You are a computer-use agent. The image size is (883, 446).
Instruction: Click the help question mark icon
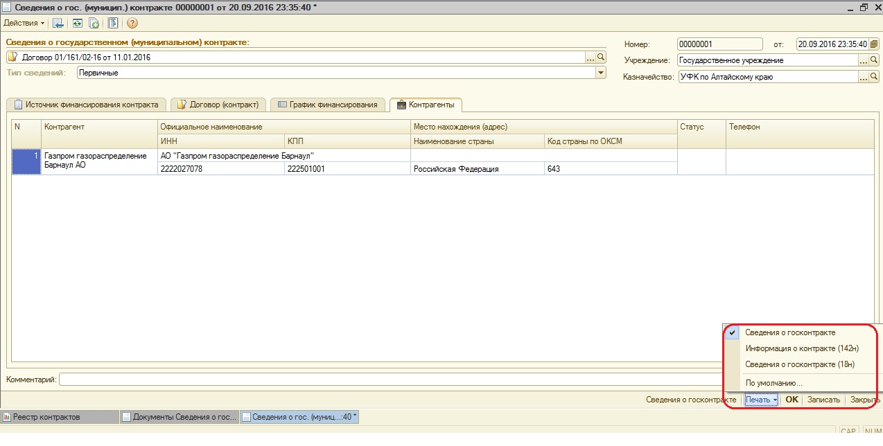[x=132, y=24]
